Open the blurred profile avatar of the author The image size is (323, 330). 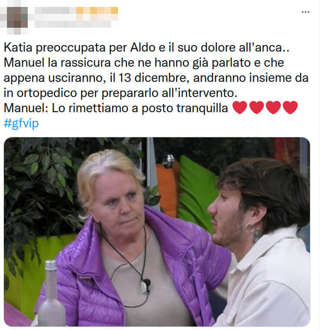click(17, 18)
